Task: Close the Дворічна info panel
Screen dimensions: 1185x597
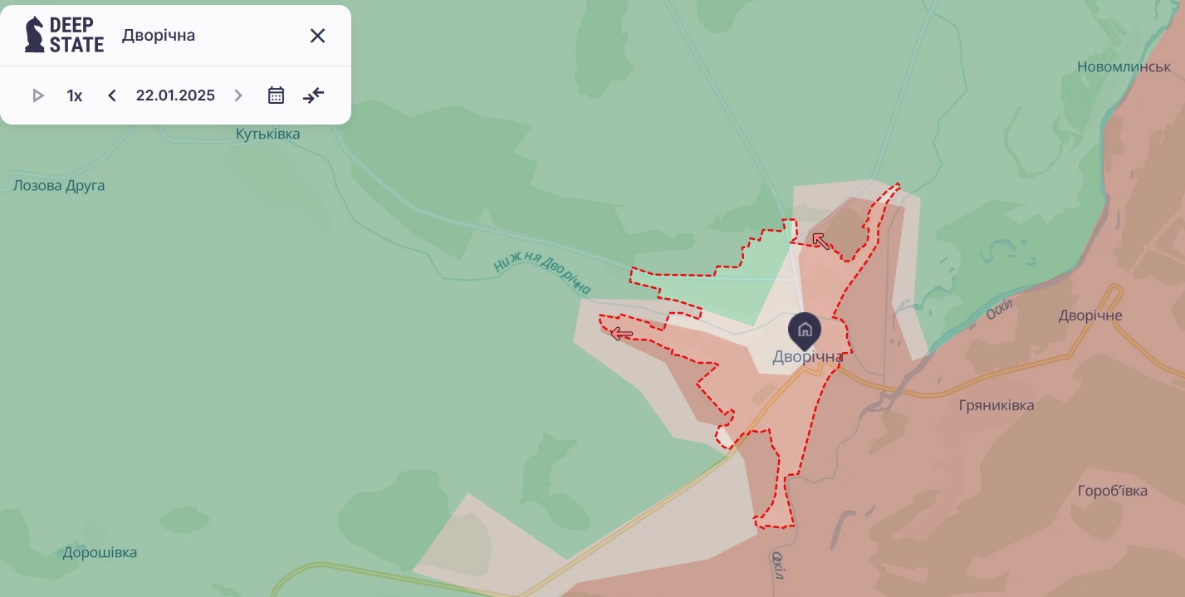Action: 317,36
